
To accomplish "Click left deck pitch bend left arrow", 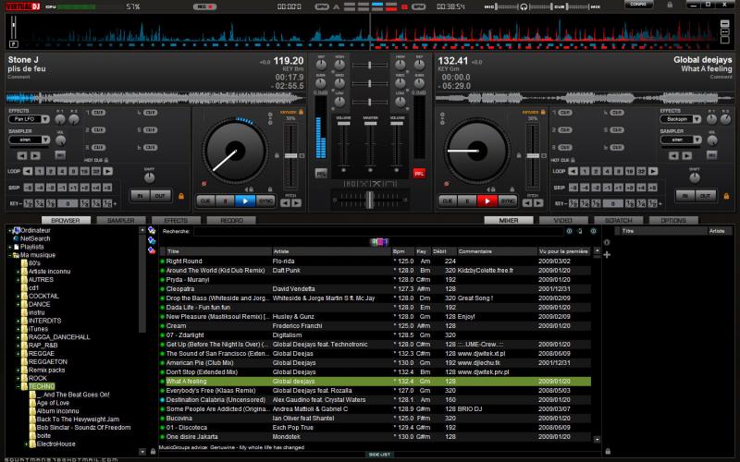I will click(285, 203).
